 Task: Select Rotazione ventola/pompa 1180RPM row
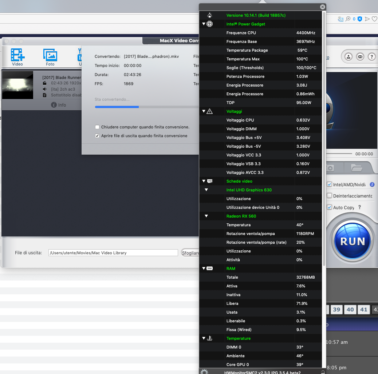[260, 234]
